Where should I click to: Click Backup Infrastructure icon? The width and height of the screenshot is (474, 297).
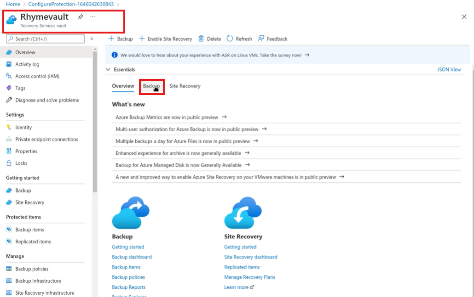(9, 281)
